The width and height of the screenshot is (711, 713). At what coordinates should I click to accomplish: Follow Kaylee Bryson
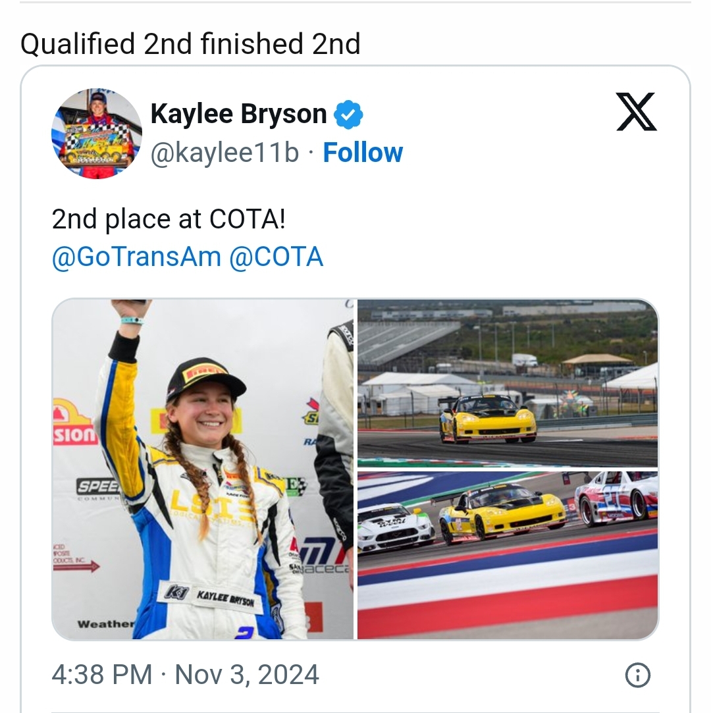coord(363,153)
